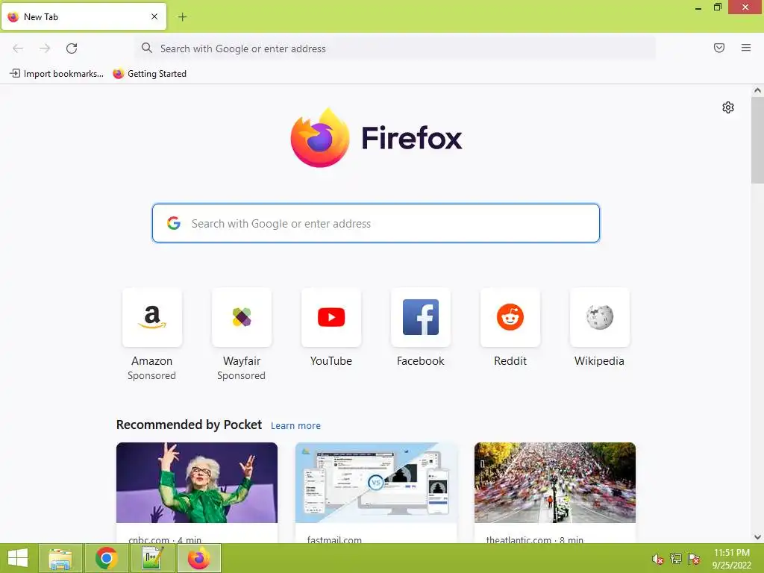The height and width of the screenshot is (573, 764).
Task: Open the Windows Start menu
Action: [18, 558]
